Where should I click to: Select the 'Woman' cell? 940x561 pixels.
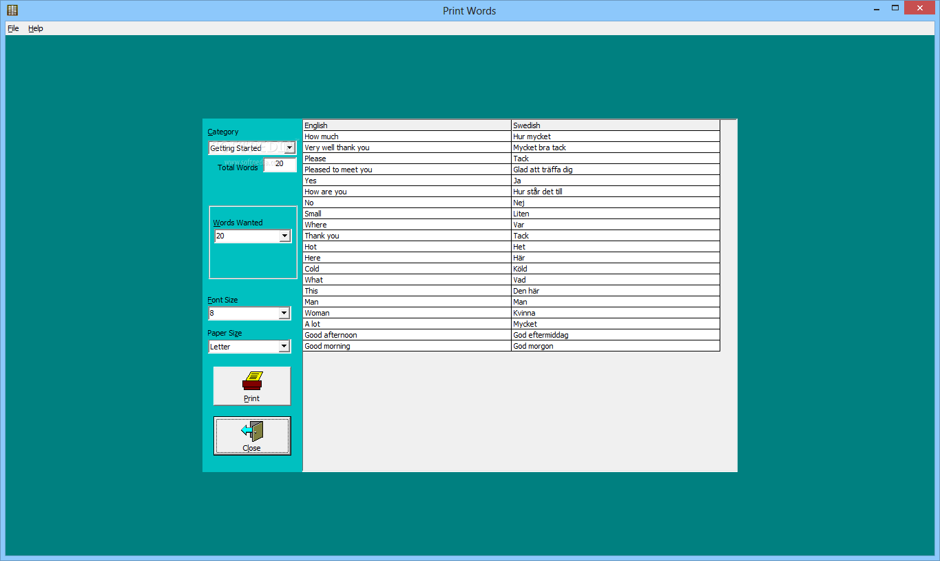407,313
